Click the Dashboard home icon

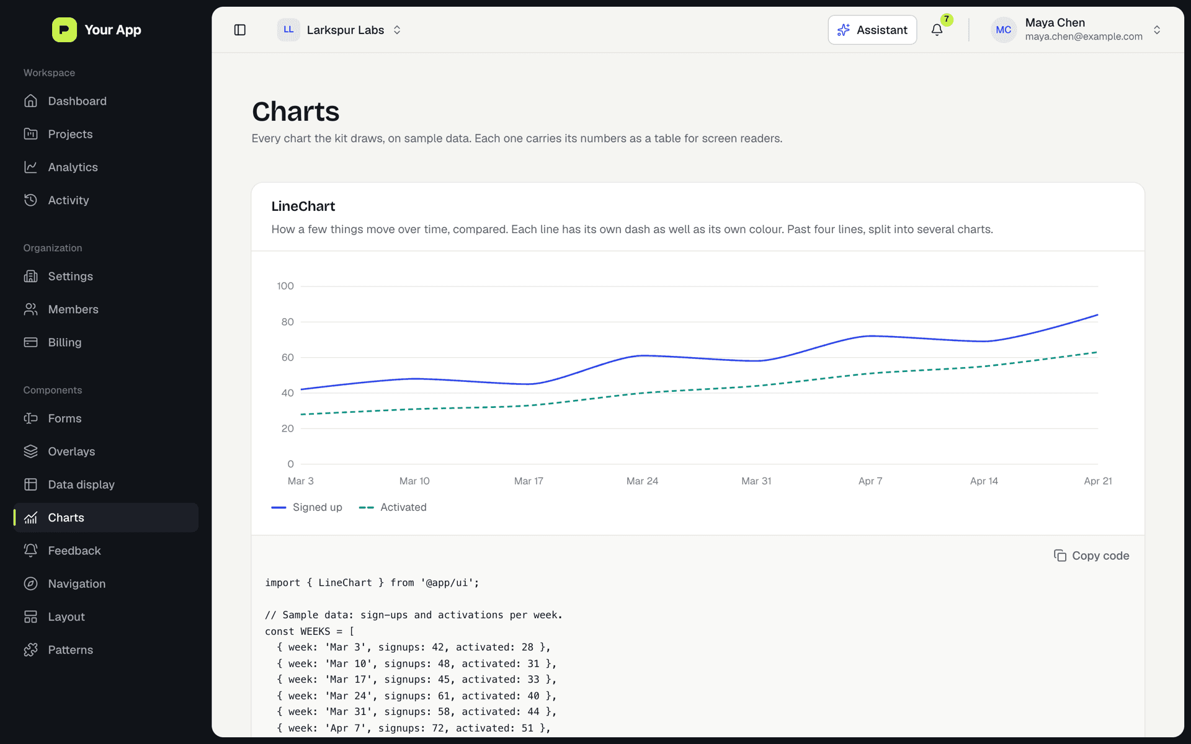[x=30, y=101]
